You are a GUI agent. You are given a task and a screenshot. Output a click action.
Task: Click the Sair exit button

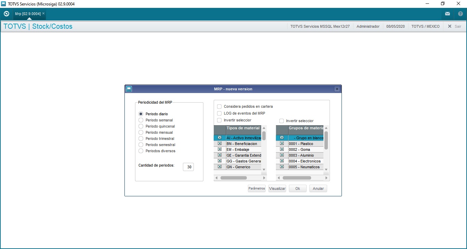point(455,26)
